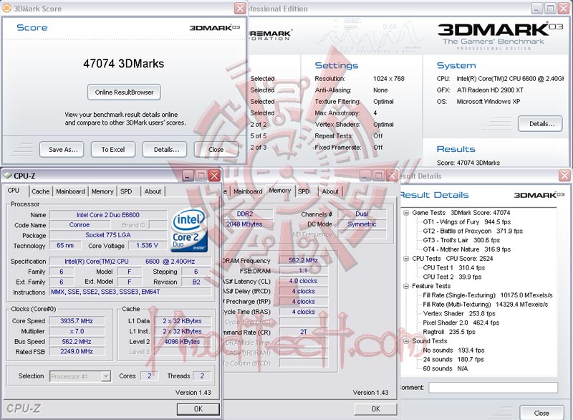This screenshot has width=573, height=420.
Task: Open Details in 3DMark Score dialog
Action: (x=165, y=150)
